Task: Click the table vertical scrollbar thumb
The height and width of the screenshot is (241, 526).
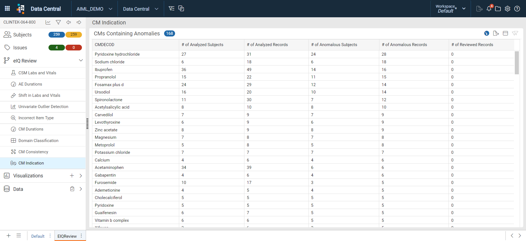Action: [x=517, y=63]
